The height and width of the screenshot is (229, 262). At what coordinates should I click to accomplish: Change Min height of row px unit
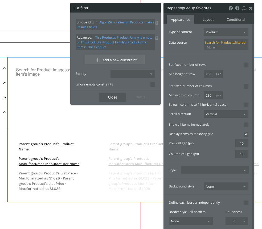(x=219, y=74)
